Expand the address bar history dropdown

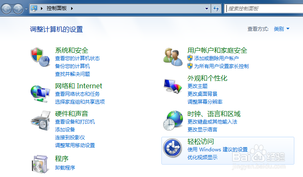[207, 9]
